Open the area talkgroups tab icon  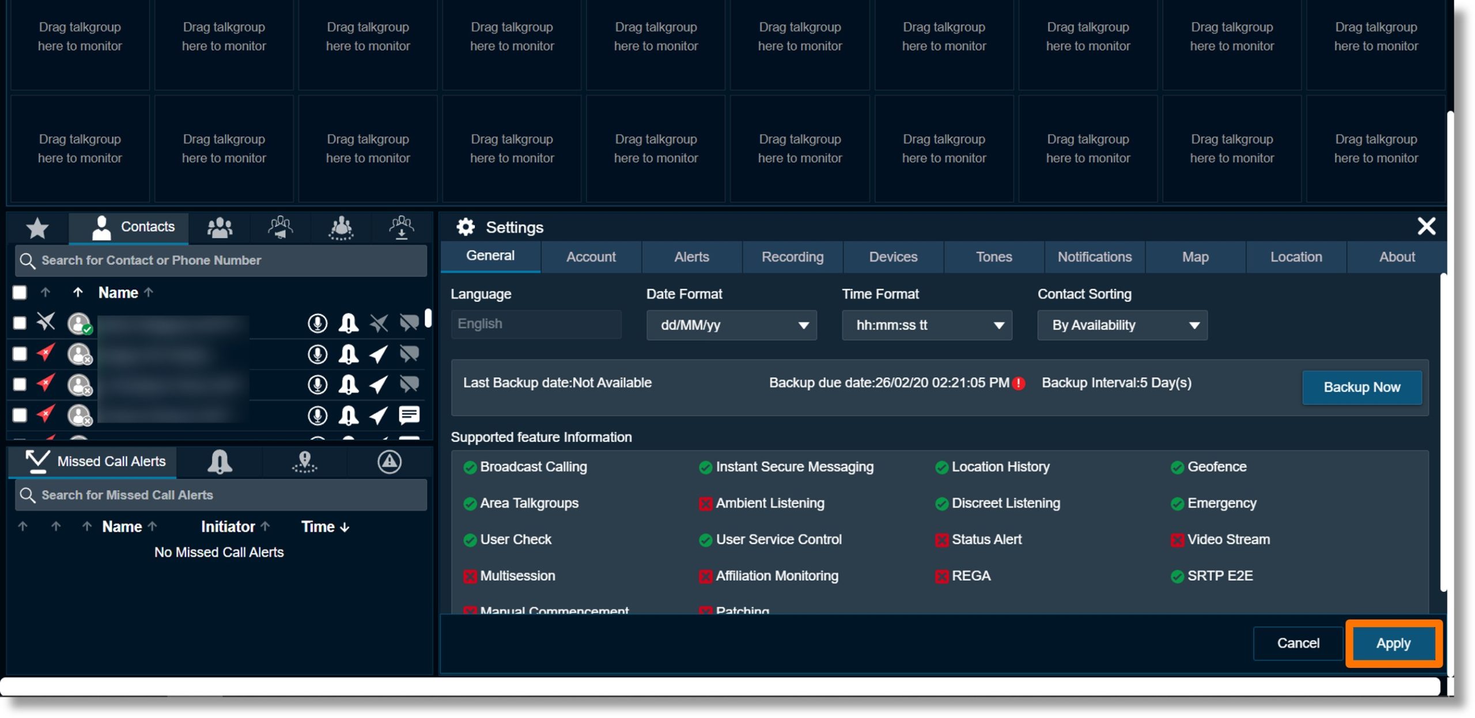coord(341,228)
